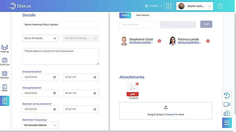Click the globe language icon
This screenshot has height=132, width=236.
[147, 6]
